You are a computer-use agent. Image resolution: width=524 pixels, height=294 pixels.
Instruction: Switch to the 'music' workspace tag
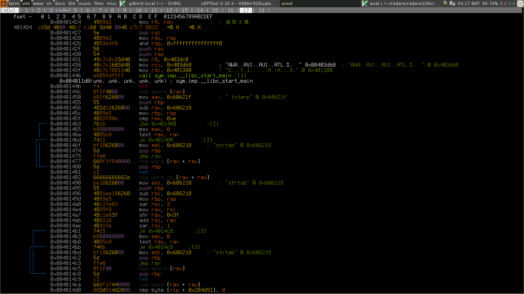tap(85, 3)
